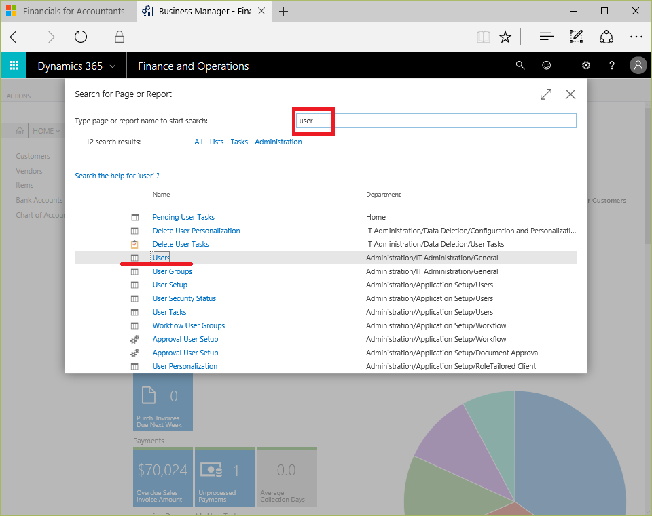652x516 pixels.
Task: Go back with the browser back arrow
Action: [x=16, y=37]
